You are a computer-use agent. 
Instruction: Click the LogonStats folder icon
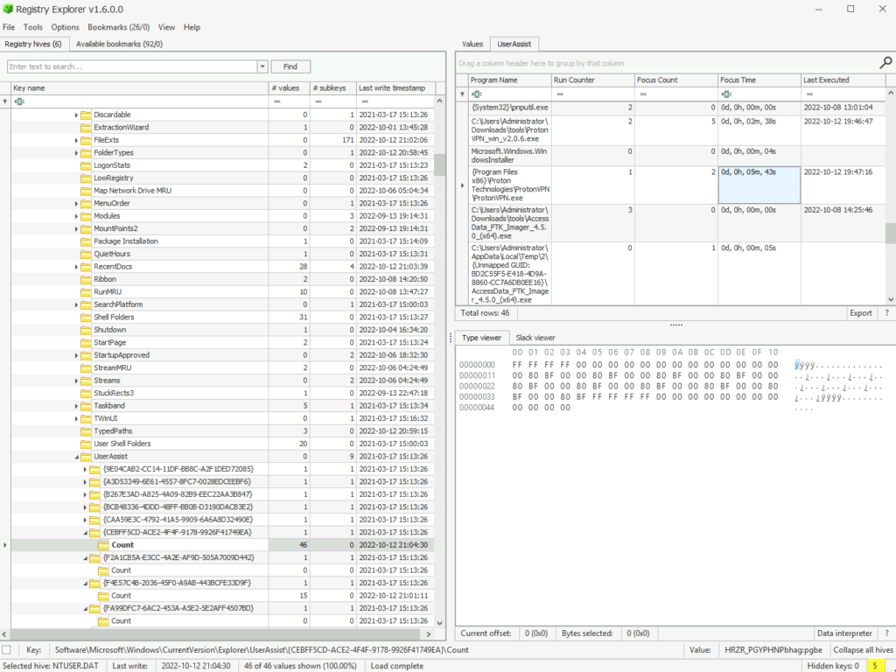86,165
